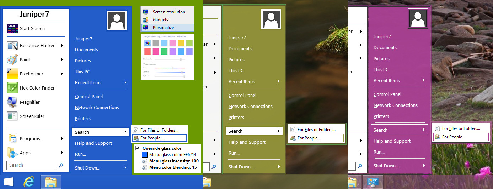Screen dimensions: 493x189
Task: Open Resource Hacker from the start menu
Action: (37, 46)
